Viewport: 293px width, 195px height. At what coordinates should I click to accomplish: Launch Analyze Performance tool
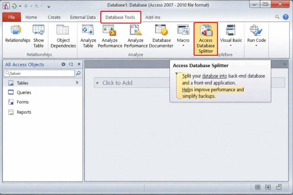click(110, 36)
